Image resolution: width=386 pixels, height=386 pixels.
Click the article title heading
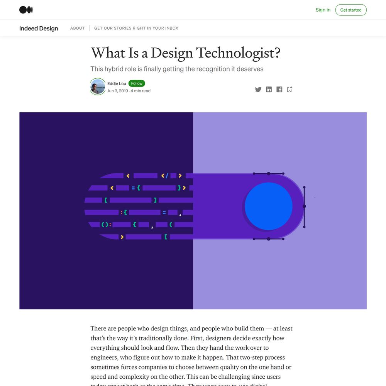(185, 52)
